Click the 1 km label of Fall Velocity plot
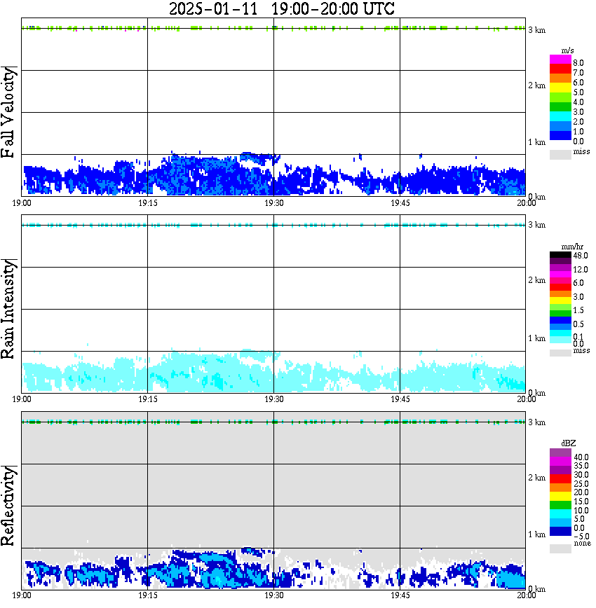Image resolution: width=596 pixels, height=608 pixels. [x=536, y=142]
